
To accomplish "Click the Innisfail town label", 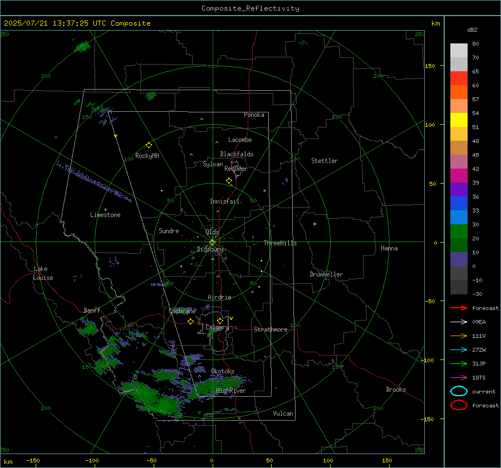I will [x=225, y=201].
